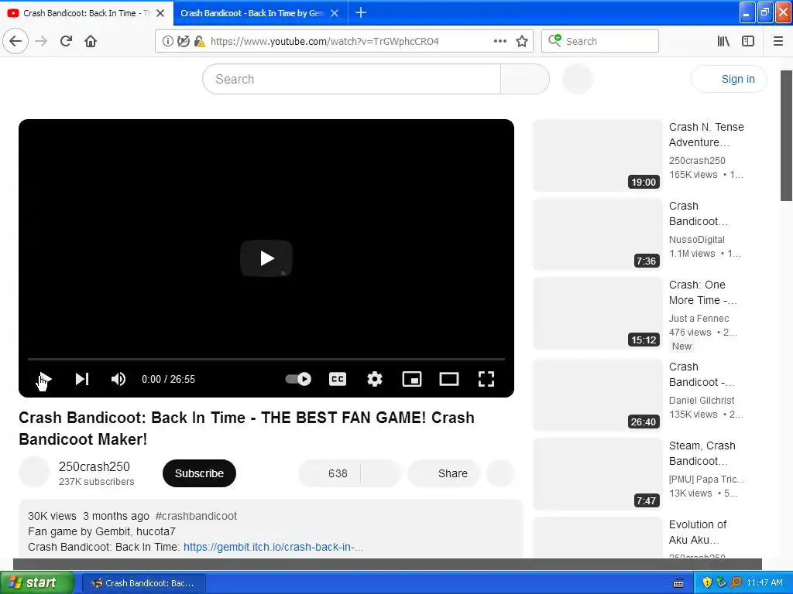Click the padlock warning icon in address bar
The height and width of the screenshot is (594, 793).
coord(199,42)
